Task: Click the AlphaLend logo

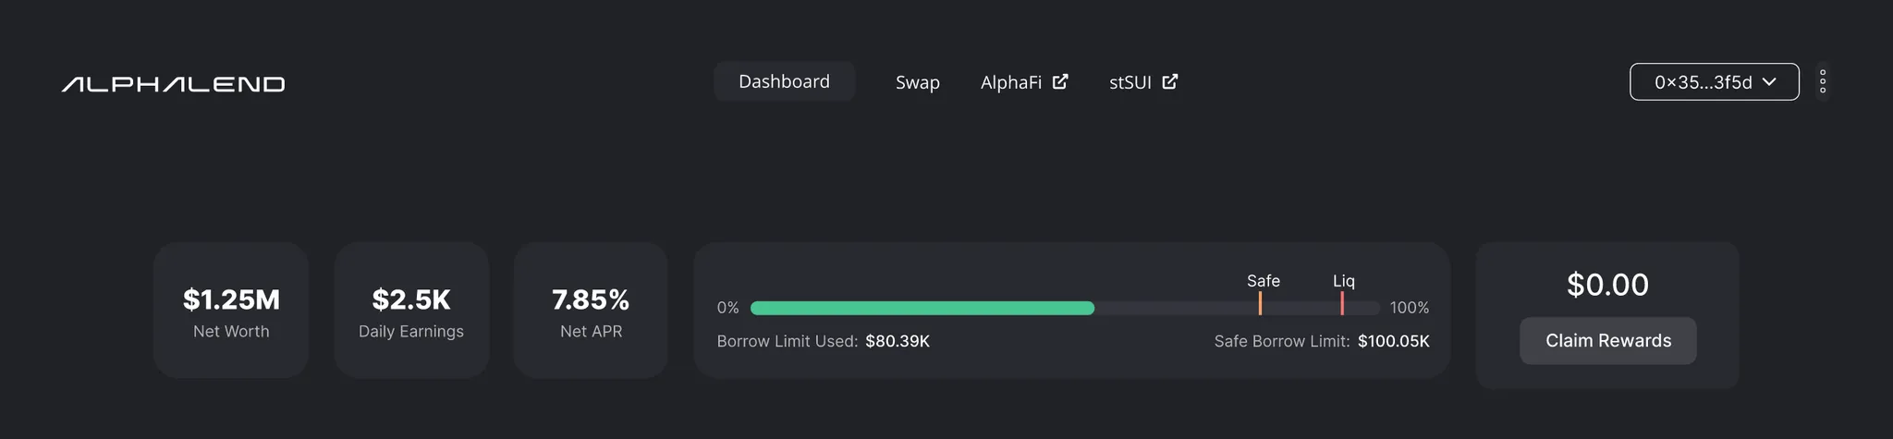Action: tap(173, 84)
